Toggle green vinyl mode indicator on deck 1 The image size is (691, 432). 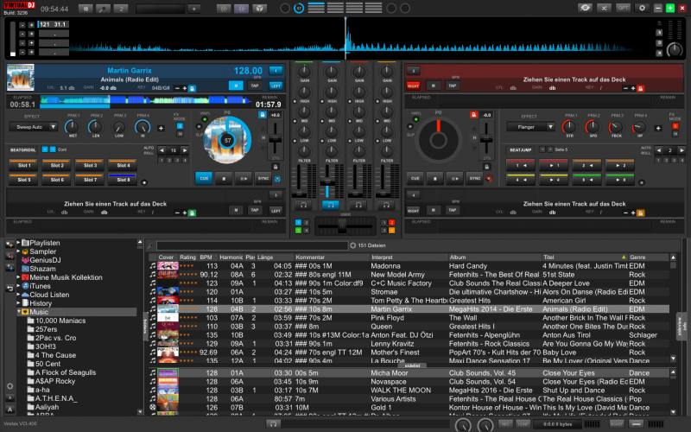tap(205, 119)
